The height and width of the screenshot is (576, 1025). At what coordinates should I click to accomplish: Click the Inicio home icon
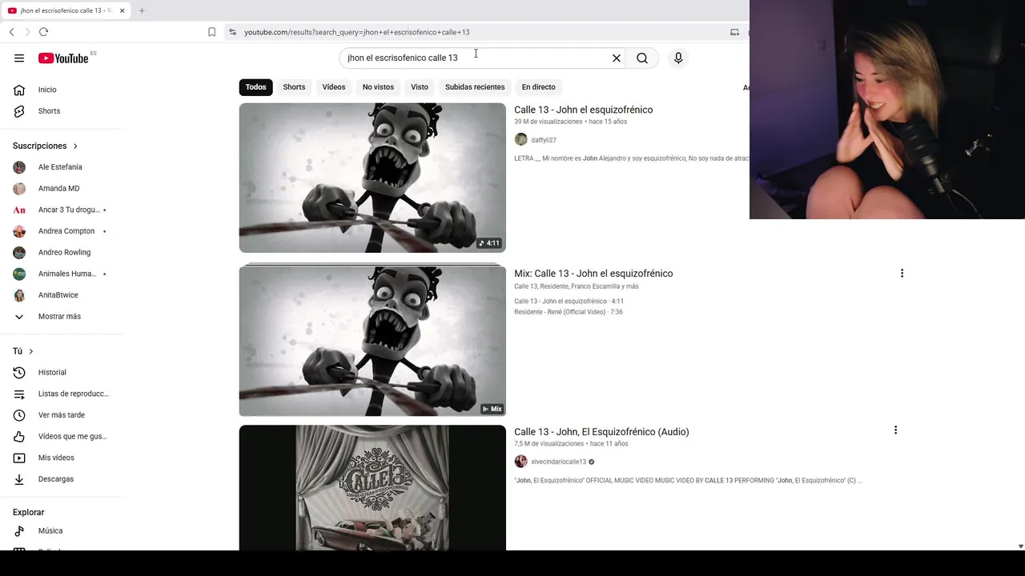(x=19, y=90)
